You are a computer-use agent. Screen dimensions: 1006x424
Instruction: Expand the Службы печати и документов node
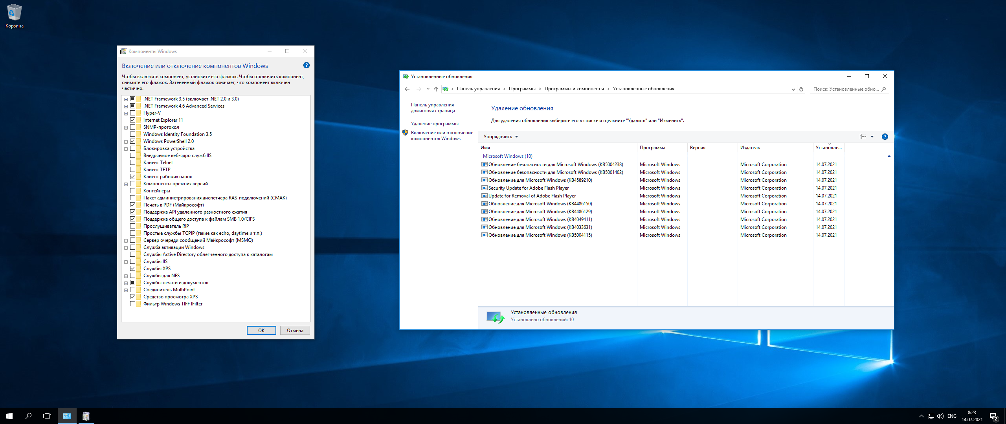126,283
